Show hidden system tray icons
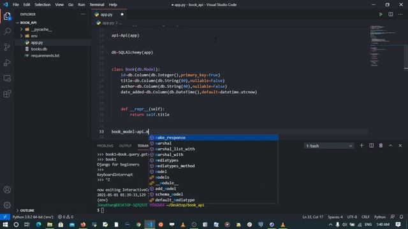Viewport: 408px width, 229px height. [x=330, y=225]
